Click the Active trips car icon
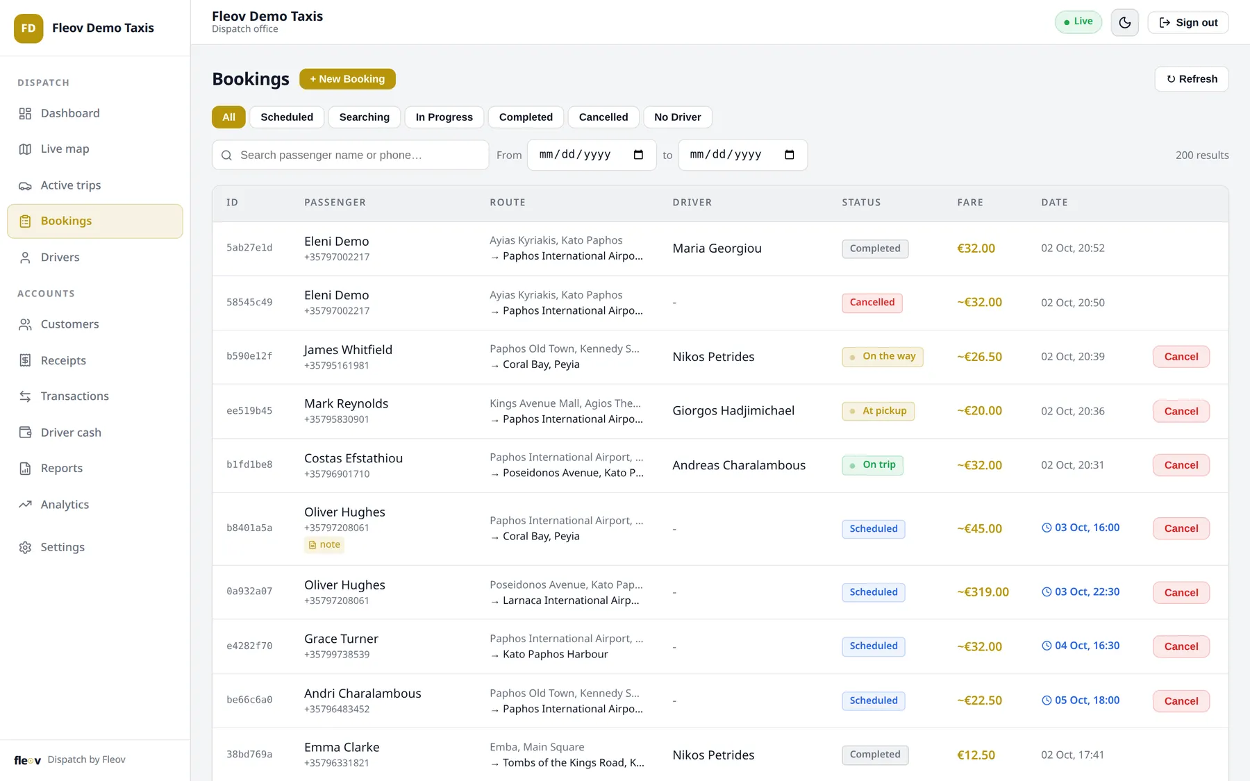Screen dimensions: 1250x781 (x=25, y=185)
